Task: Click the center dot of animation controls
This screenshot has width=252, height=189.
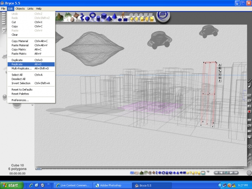Action: (x=226, y=173)
